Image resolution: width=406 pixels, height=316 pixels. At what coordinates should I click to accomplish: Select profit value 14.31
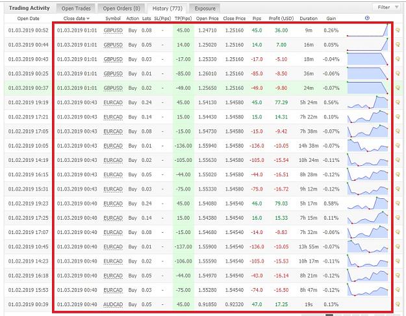pyautogui.click(x=281, y=117)
